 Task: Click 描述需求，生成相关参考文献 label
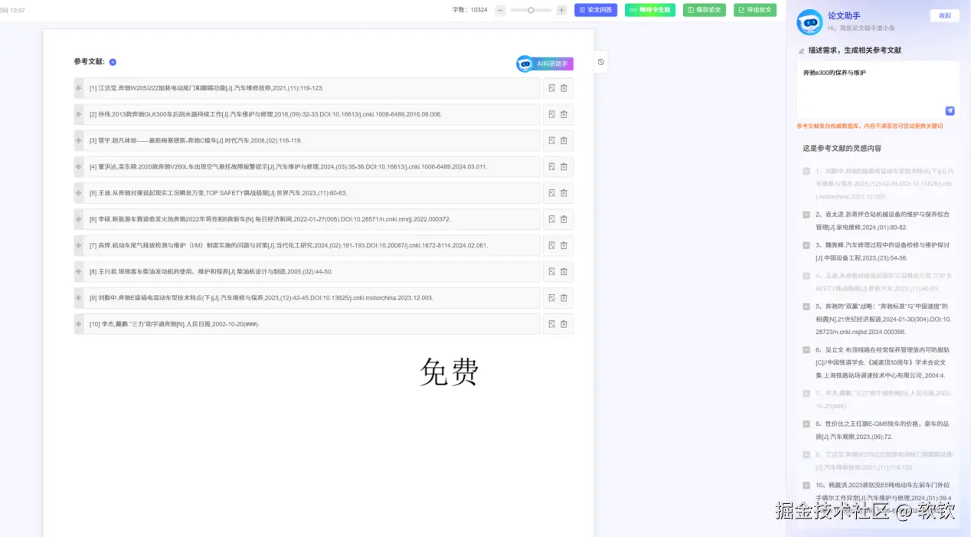tap(855, 50)
